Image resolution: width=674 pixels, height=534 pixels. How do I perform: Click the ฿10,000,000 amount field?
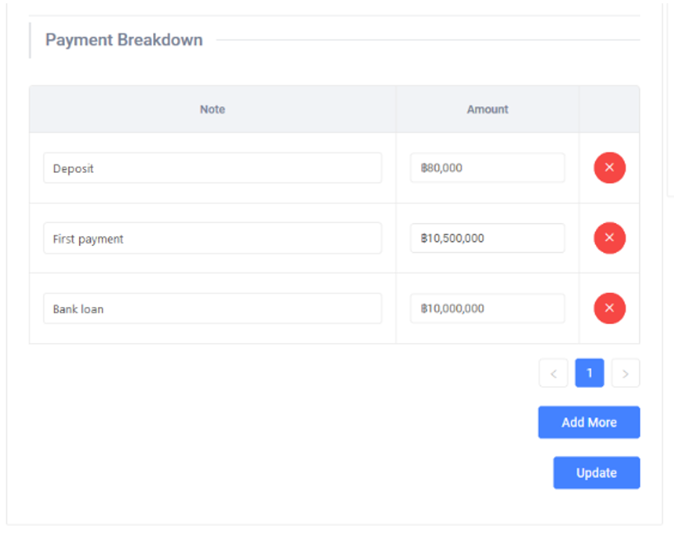coord(487,309)
